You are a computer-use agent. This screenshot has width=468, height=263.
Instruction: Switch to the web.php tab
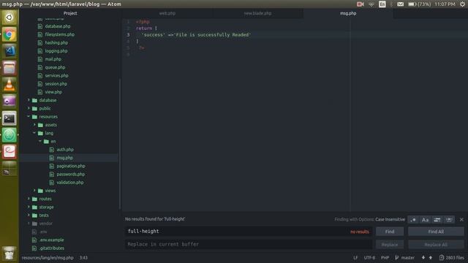[x=167, y=13]
